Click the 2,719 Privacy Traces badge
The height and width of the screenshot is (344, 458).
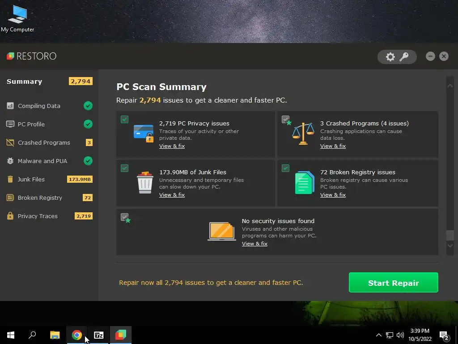click(84, 216)
